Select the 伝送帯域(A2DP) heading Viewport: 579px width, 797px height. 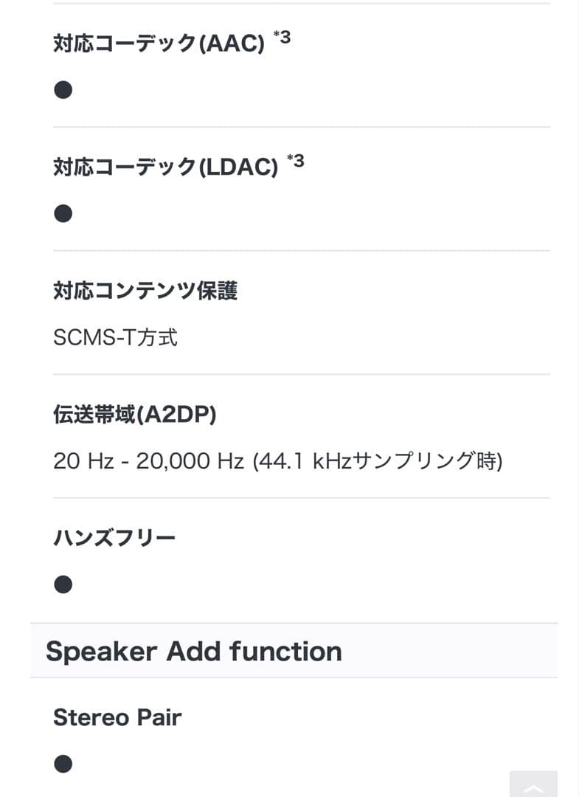135,415
